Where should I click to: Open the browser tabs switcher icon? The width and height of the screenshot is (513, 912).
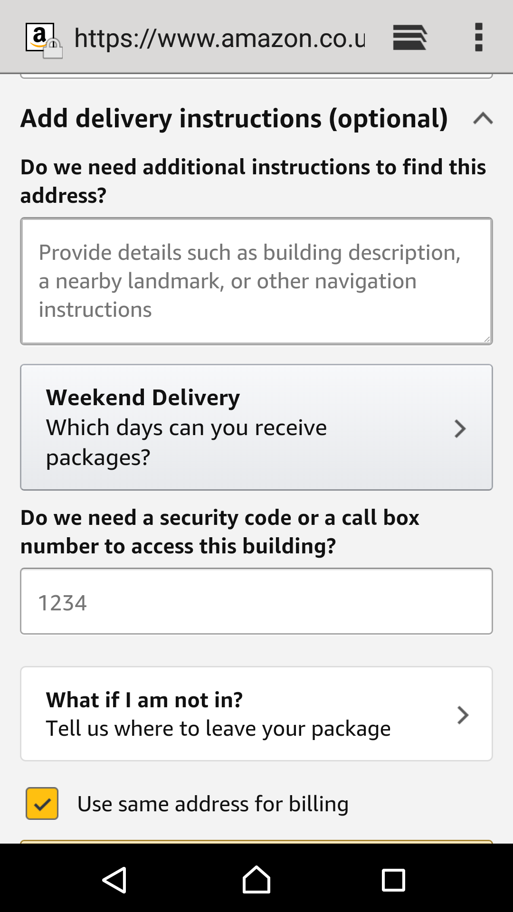410,38
